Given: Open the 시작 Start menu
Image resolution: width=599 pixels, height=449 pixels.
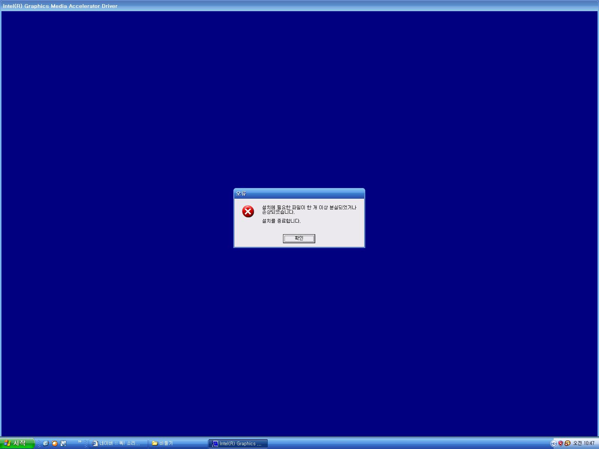Looking at the screenshot, I should click(17, 443).
